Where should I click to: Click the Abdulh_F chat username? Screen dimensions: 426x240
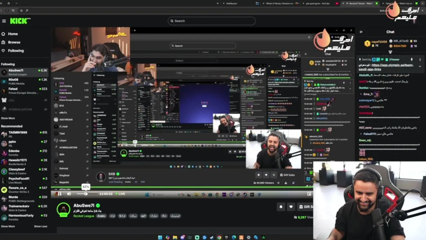[366, 75]
